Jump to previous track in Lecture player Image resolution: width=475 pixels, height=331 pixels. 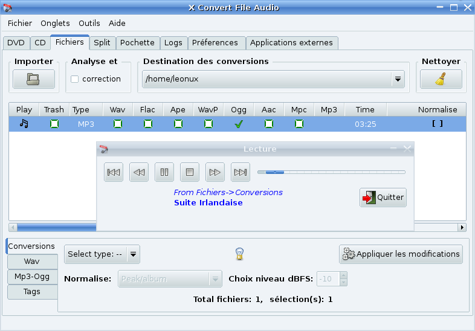pyautogui.click(x=114, y=172)
